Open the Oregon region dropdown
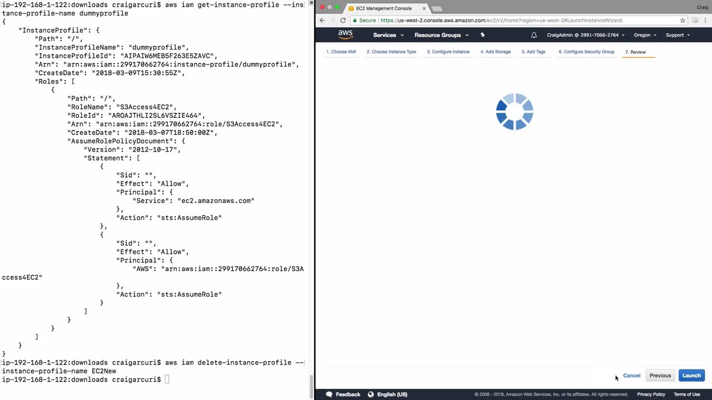 click(x=645, y=35)
